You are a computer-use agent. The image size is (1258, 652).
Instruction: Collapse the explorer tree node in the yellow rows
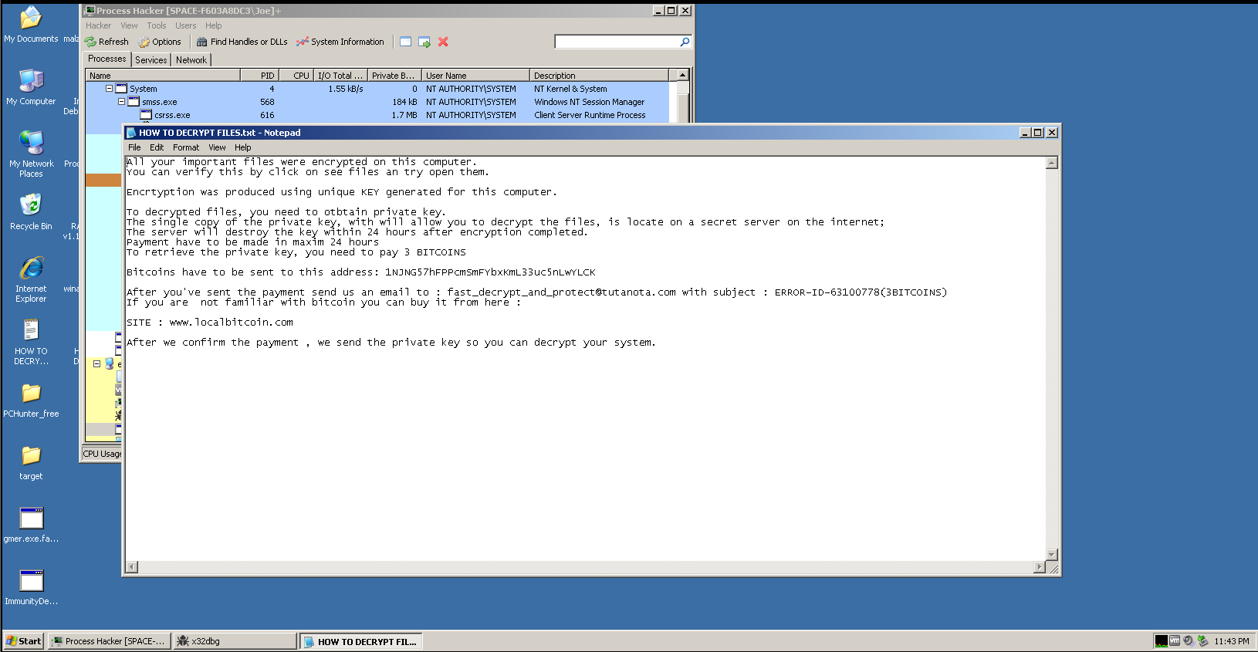coord(96,364)
